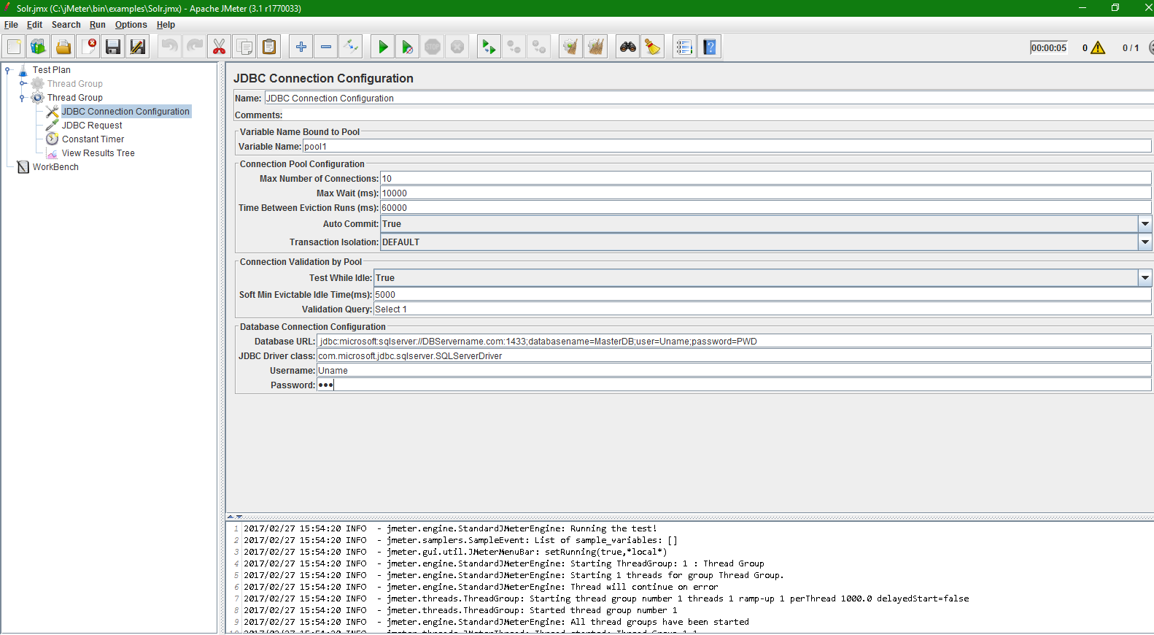
Task: Click the Save test plan floppy icon
Action: [x=113, y=47]
